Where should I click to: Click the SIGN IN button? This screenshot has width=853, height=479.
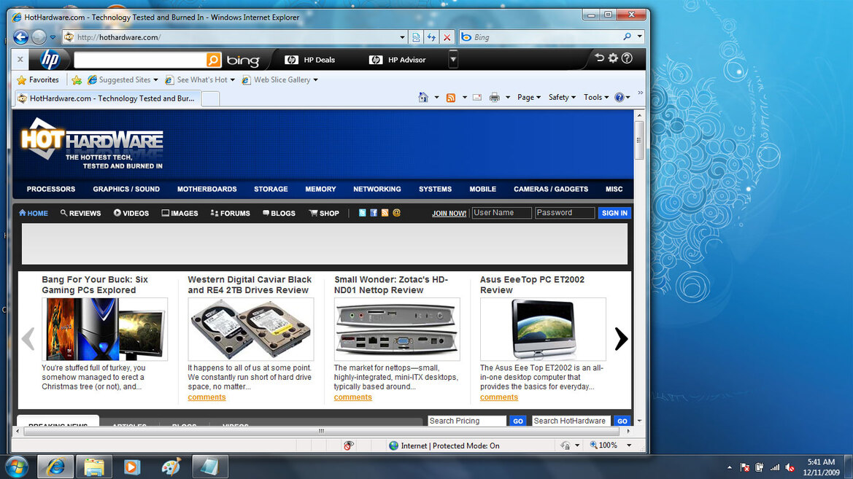coord(614,213)
